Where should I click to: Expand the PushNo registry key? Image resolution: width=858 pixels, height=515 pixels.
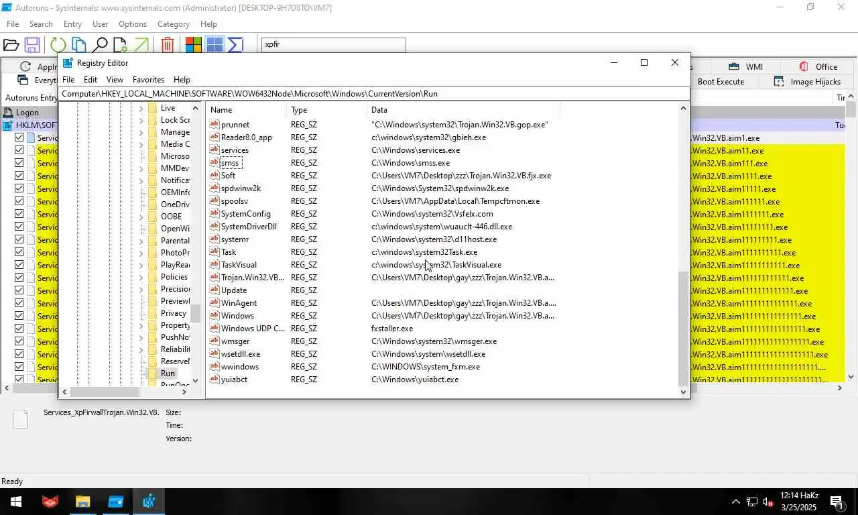pos(141,337)
